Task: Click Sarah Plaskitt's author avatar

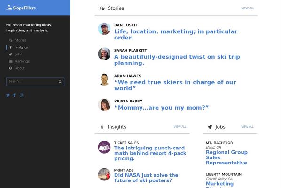Action: pyautogui.click(x=104, y=54)
